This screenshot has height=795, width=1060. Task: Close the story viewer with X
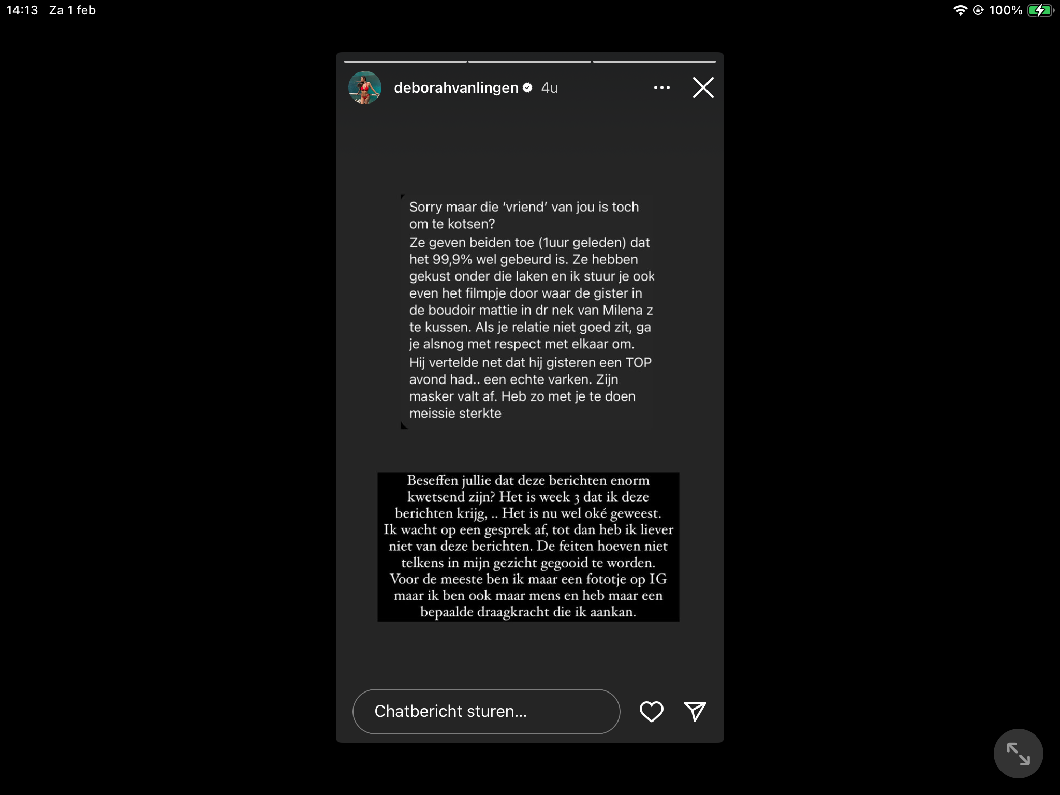click(703, 87)
